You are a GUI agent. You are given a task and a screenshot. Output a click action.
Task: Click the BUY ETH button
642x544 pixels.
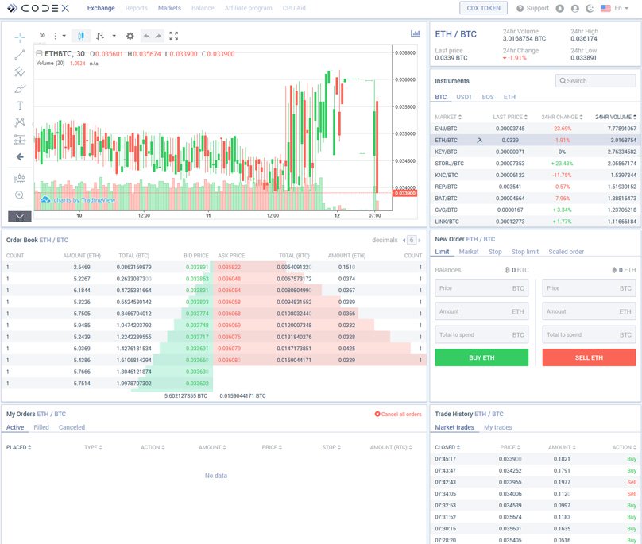[481, 357]
